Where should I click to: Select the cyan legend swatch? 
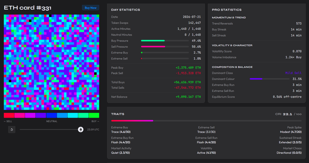(73, 115)
